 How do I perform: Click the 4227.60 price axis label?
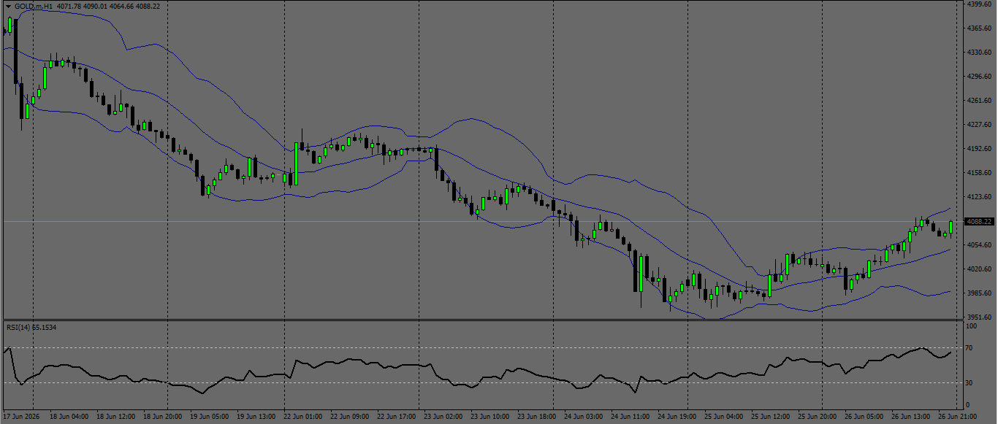978,125
